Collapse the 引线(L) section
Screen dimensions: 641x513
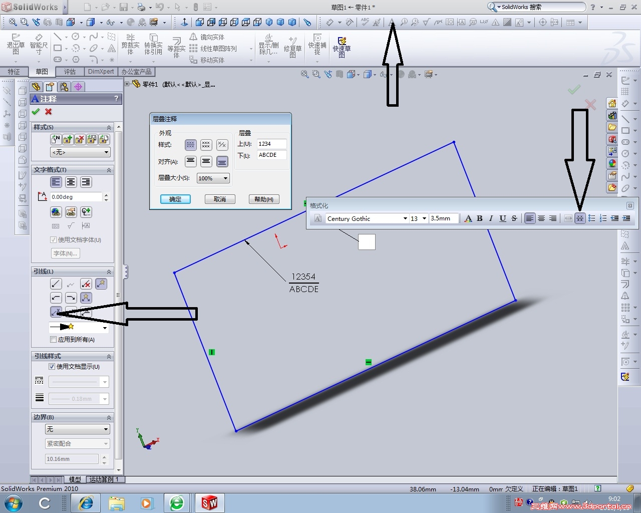point(109,272)
